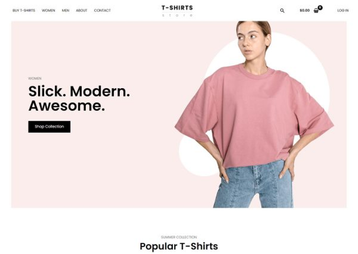The width and height of the screenshot is (358, 254).
Task: Click the Slick. Modern. Awesome. headline
Action: click(79, 99)
